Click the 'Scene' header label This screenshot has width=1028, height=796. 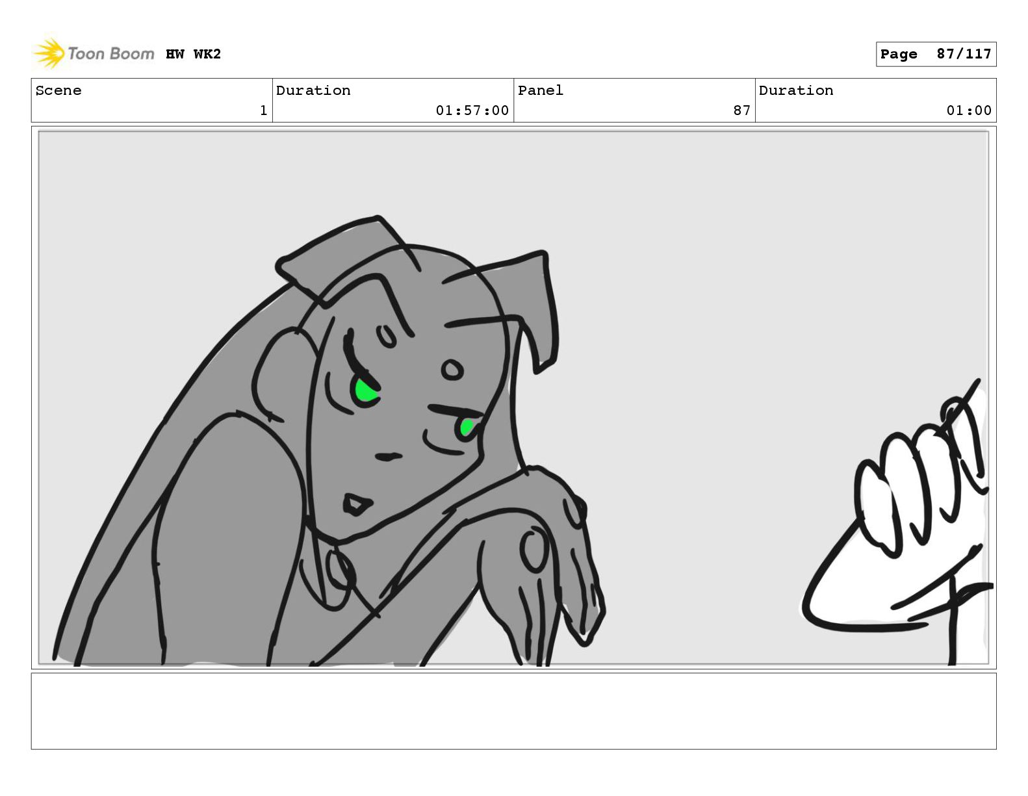point(58,90)
